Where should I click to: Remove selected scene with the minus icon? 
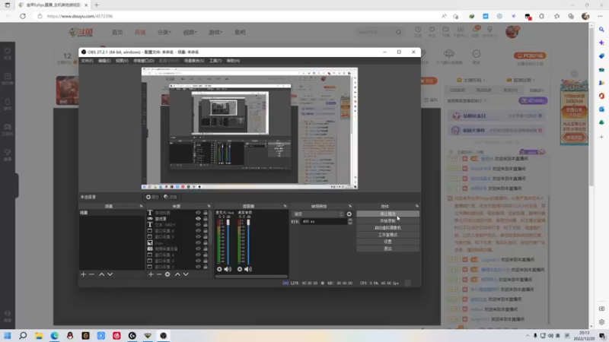tap(91, 274)
